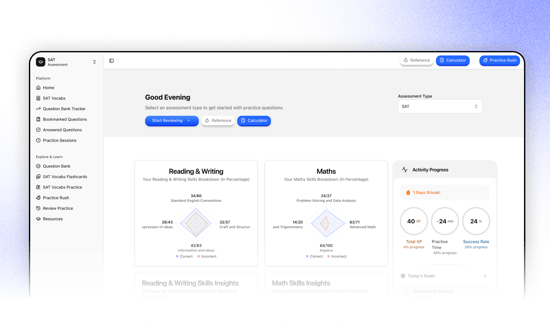Click the Reading & Writing card title

(196, 171)
